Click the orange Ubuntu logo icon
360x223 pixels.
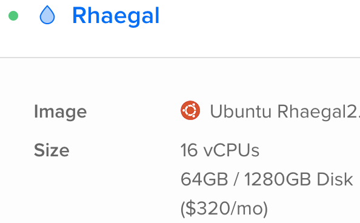190,110
